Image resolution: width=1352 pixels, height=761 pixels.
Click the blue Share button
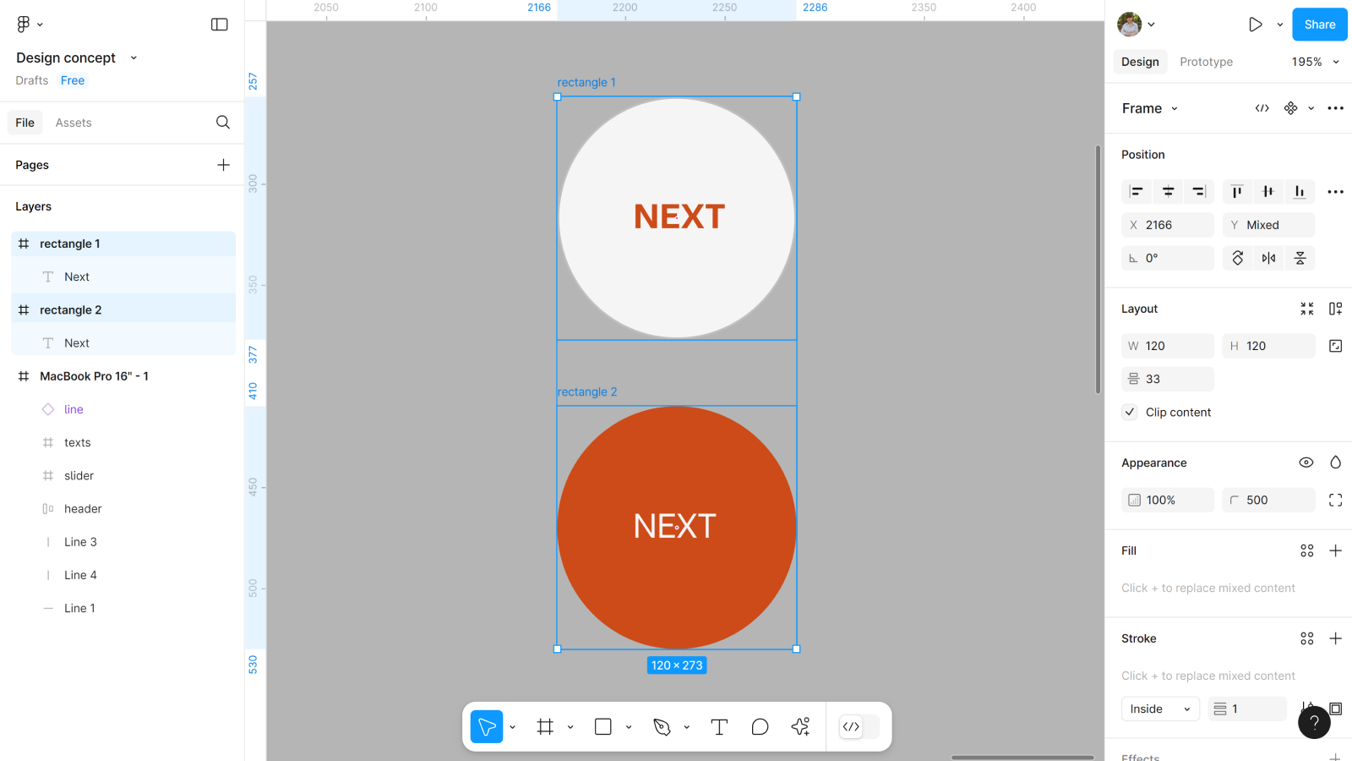[1319, 25]
